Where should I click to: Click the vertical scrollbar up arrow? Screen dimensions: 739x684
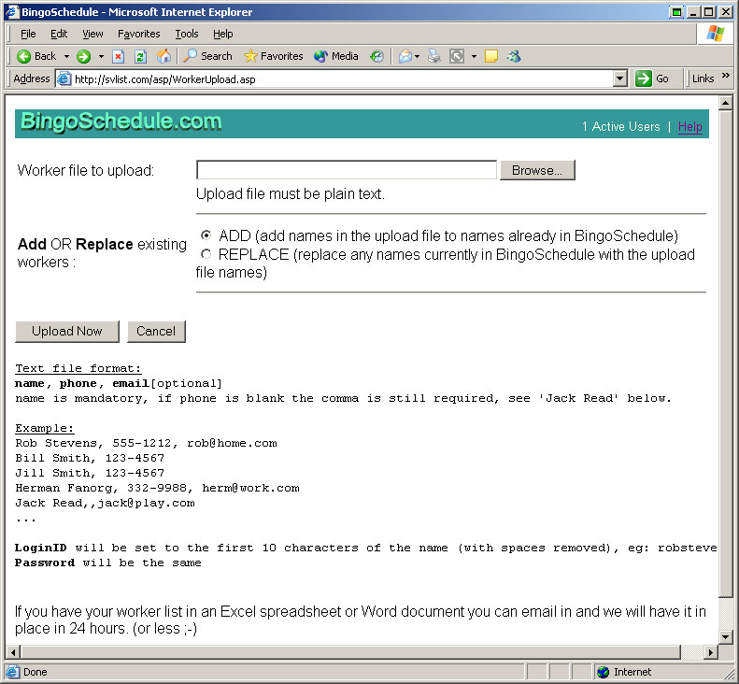[725, 103]
